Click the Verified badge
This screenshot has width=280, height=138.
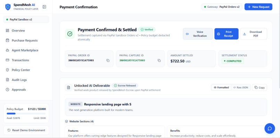tap(147, 29)
